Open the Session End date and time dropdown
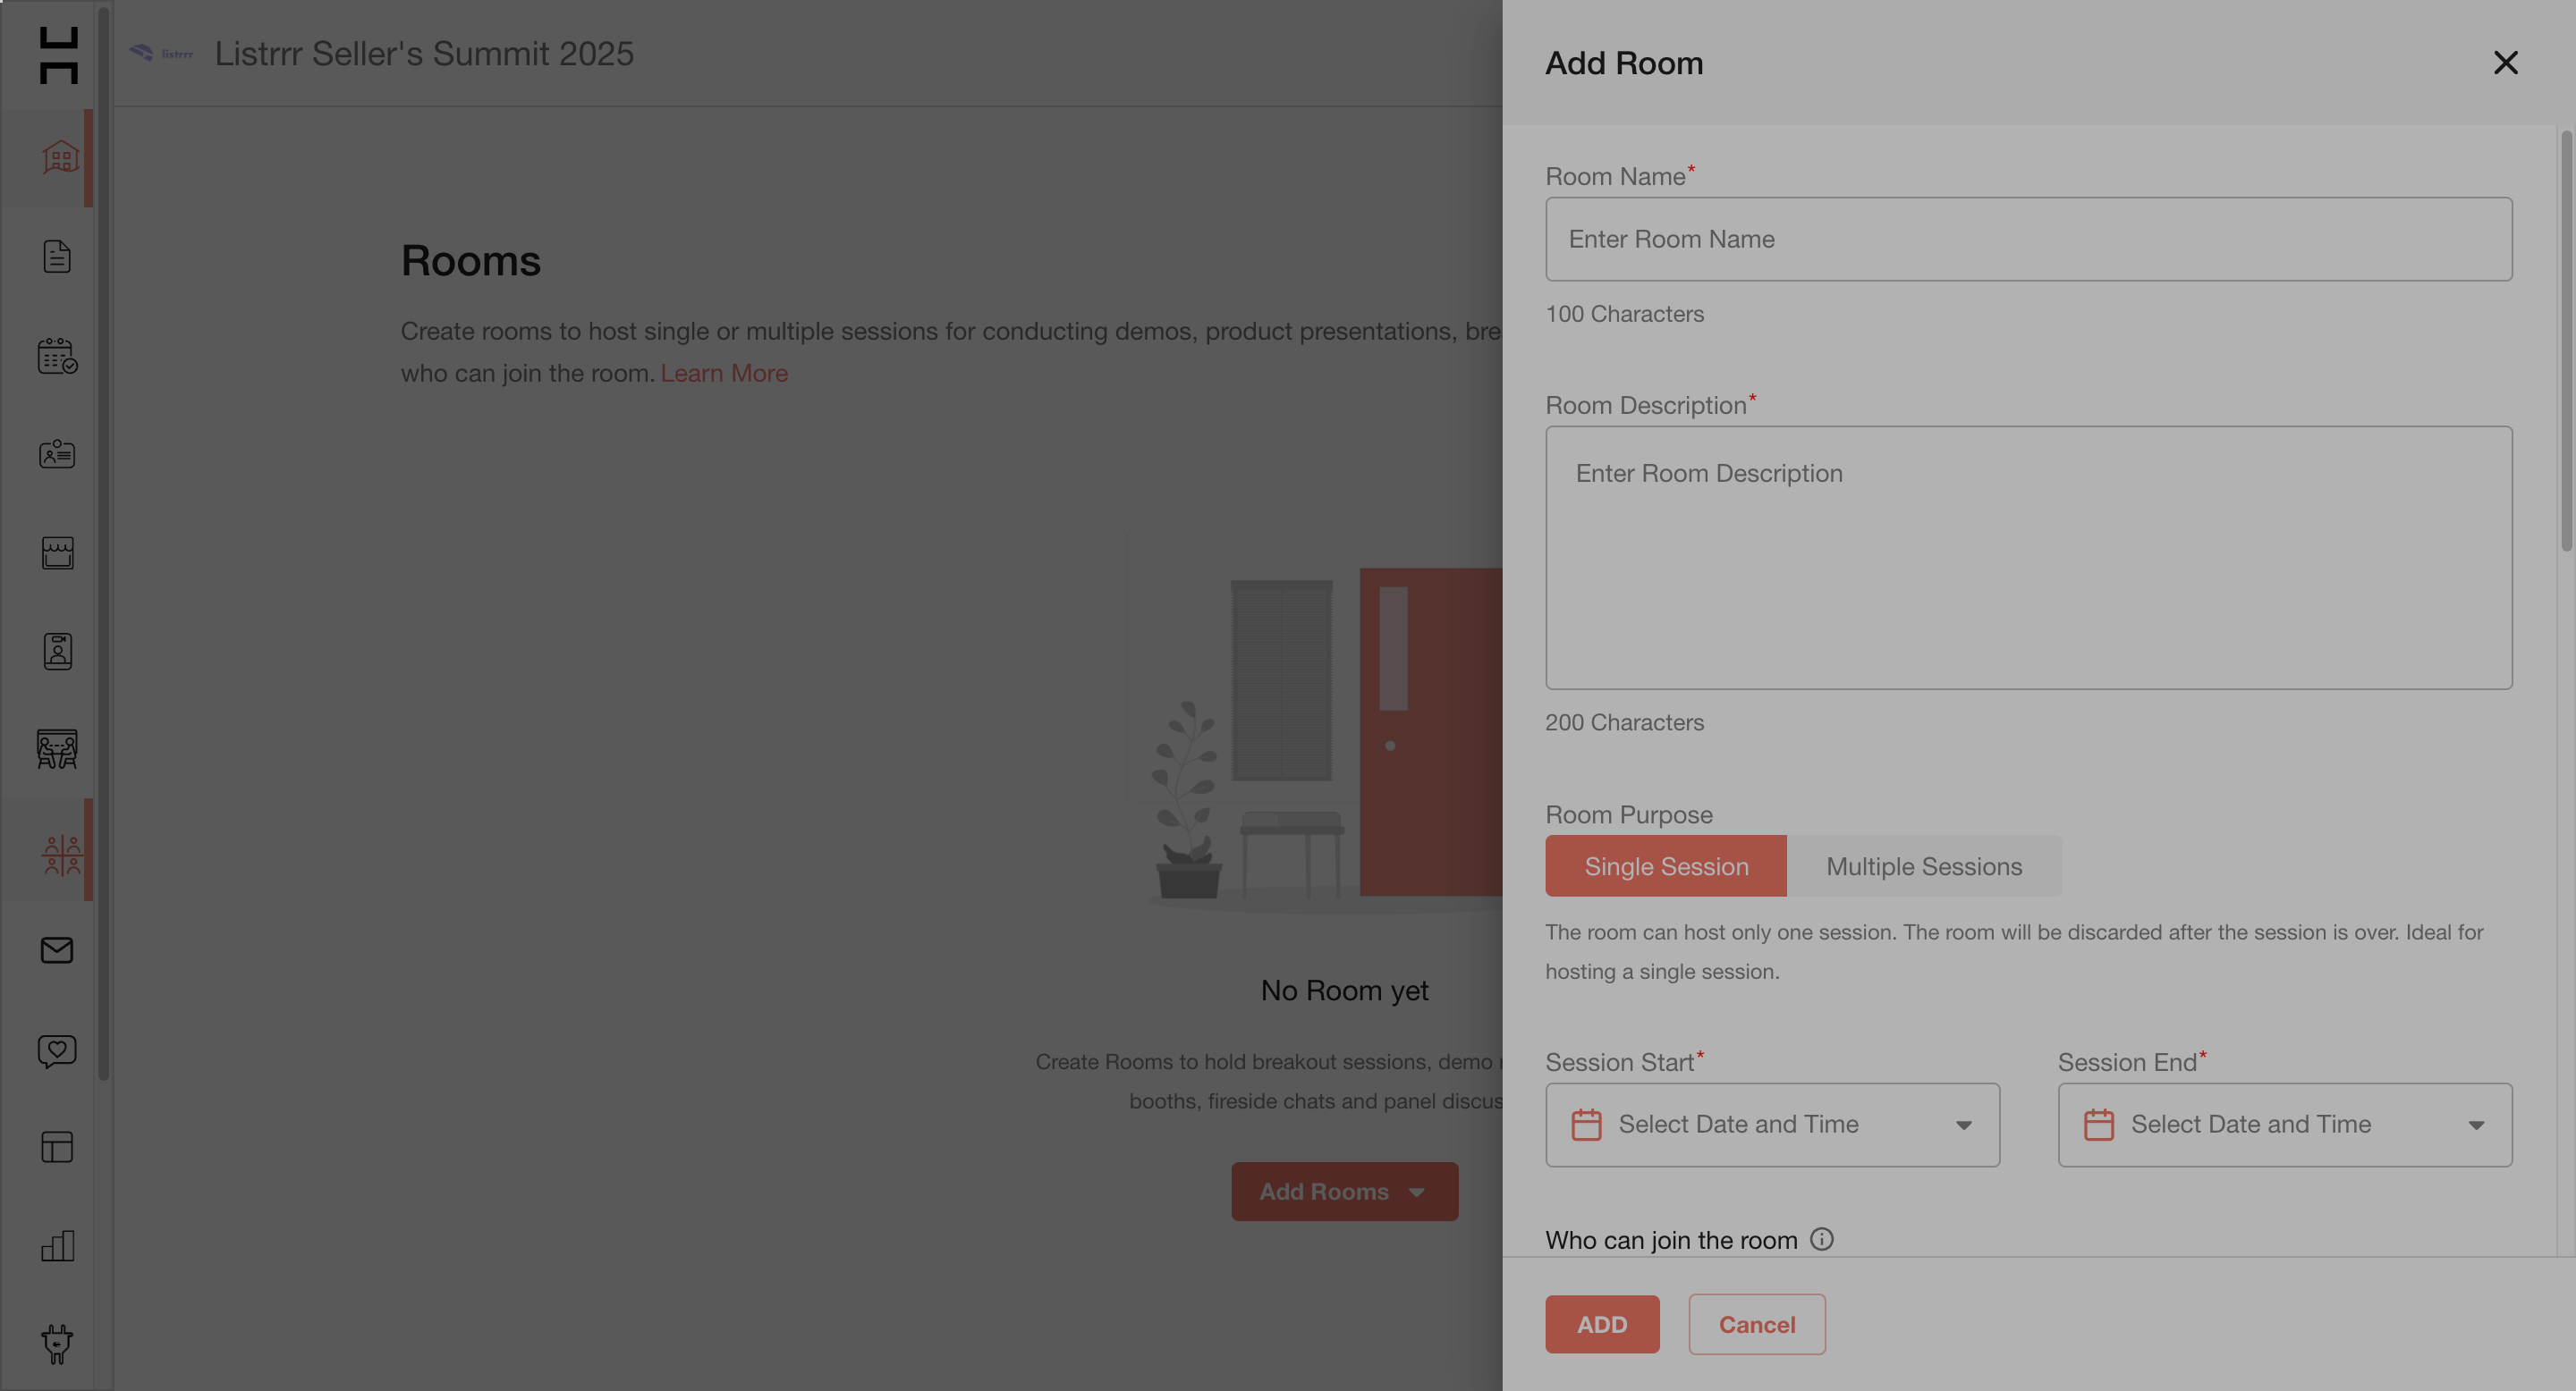The height and width of the screenshot is (1391, 2576). point(2284,1125)
